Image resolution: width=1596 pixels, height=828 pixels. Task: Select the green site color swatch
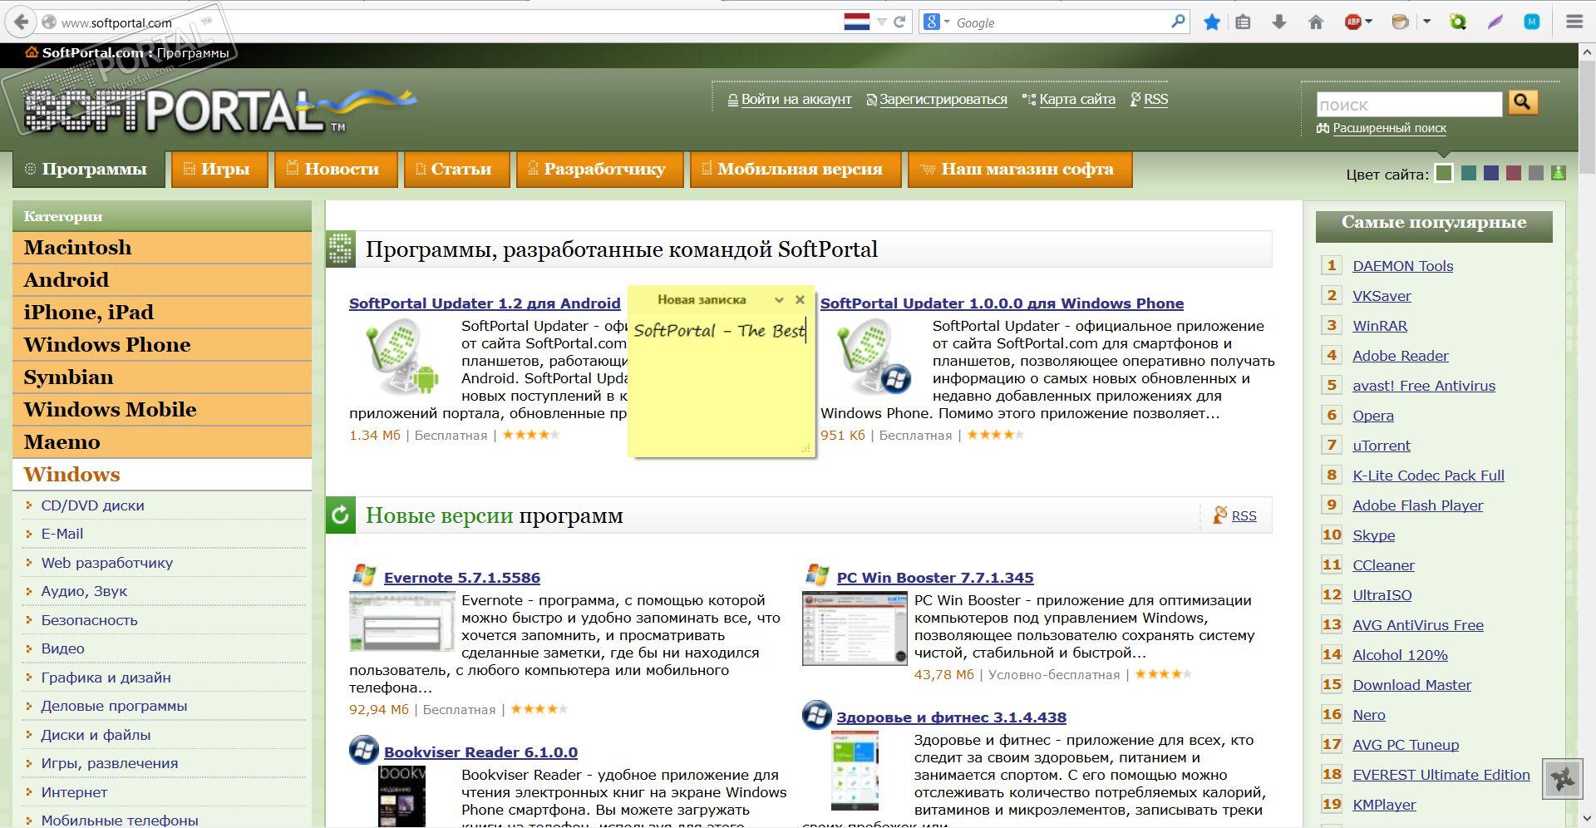point(1444,173)
